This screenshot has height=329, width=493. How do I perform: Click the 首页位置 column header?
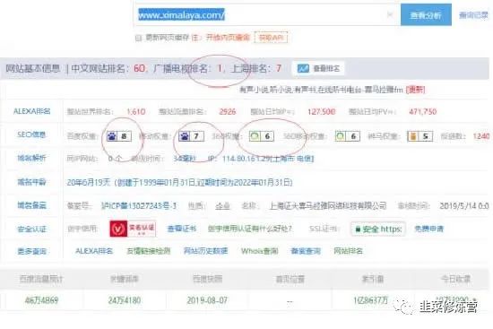tap(290, 279)
